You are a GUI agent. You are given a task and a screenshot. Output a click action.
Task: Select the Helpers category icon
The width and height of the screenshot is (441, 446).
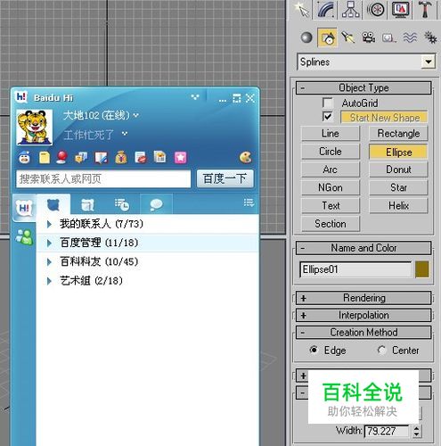click(388, 37)
